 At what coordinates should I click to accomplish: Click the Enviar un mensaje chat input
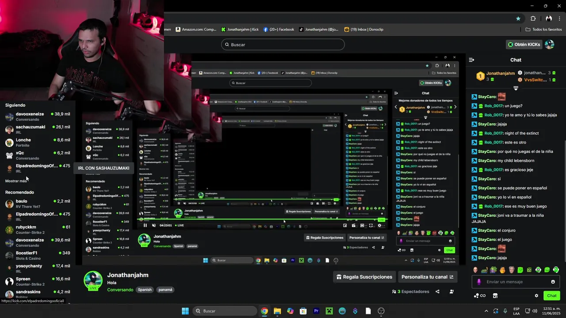click(x=516, y=282)
